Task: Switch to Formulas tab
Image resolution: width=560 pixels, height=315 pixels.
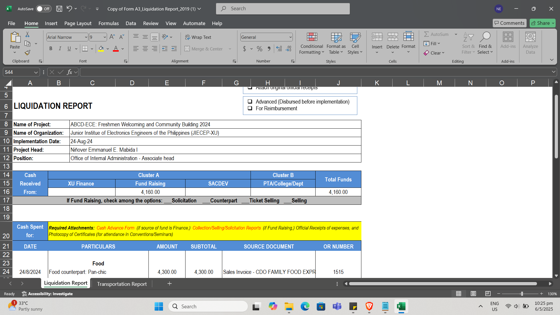Action: (x=108, y=23)
